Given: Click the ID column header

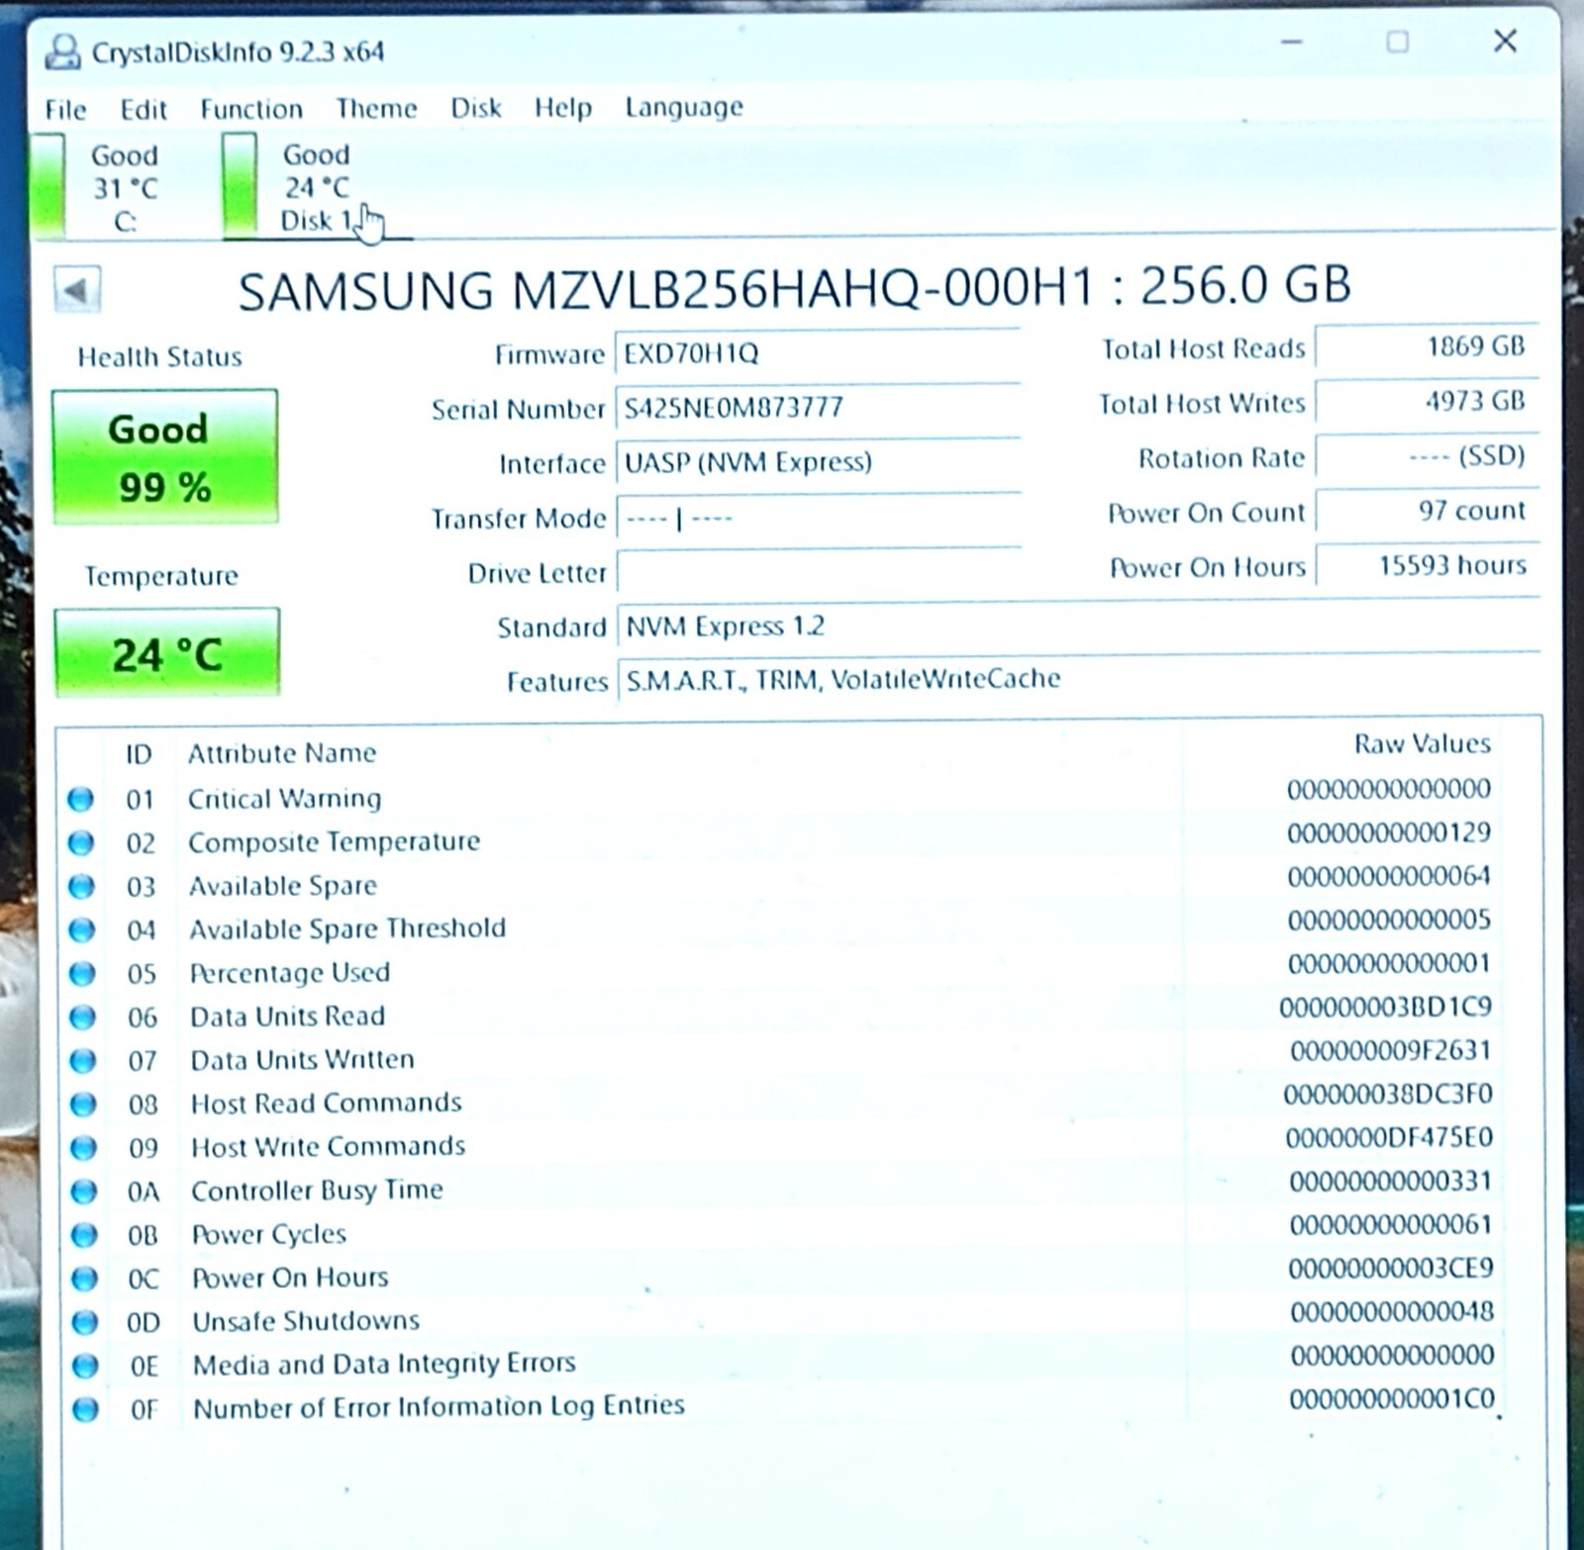Looking at the screenshot, I should (x=139, y=754).
